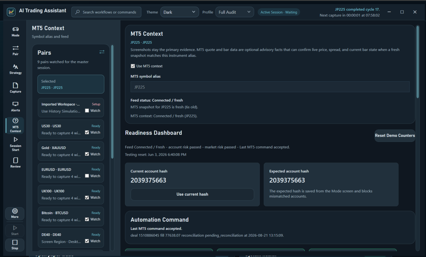This screenshot has width=426, height=257.
Task: Click the main content vertical scrollbar
Action: (418, 62)
